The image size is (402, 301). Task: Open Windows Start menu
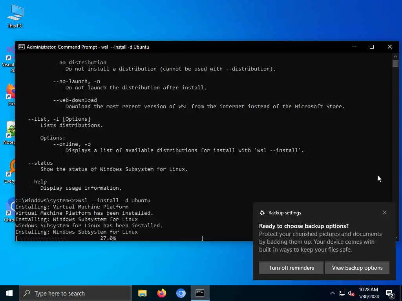tap(9, 293)
